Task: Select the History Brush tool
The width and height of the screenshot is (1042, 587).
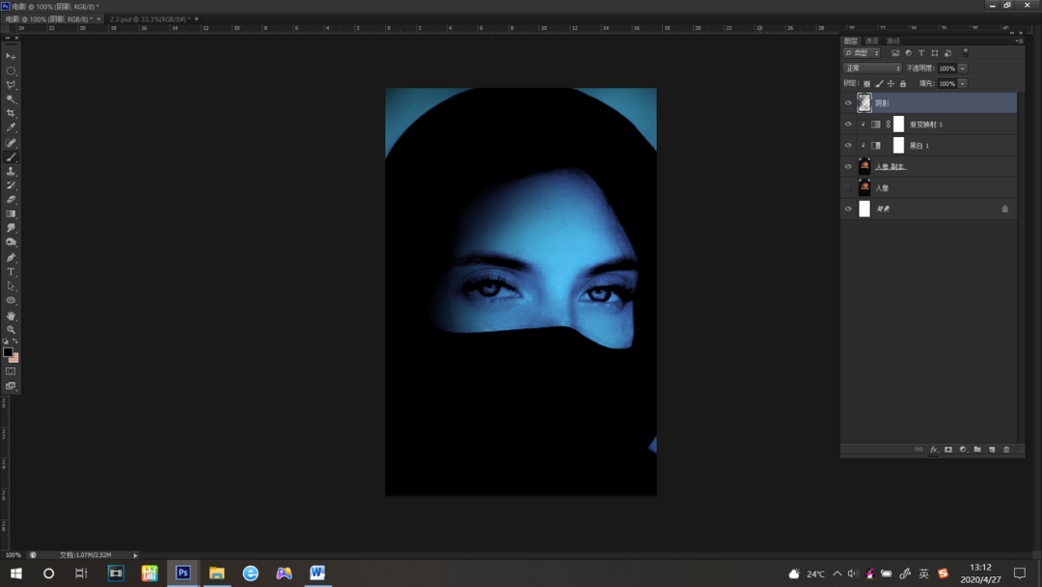Action: 11,185
